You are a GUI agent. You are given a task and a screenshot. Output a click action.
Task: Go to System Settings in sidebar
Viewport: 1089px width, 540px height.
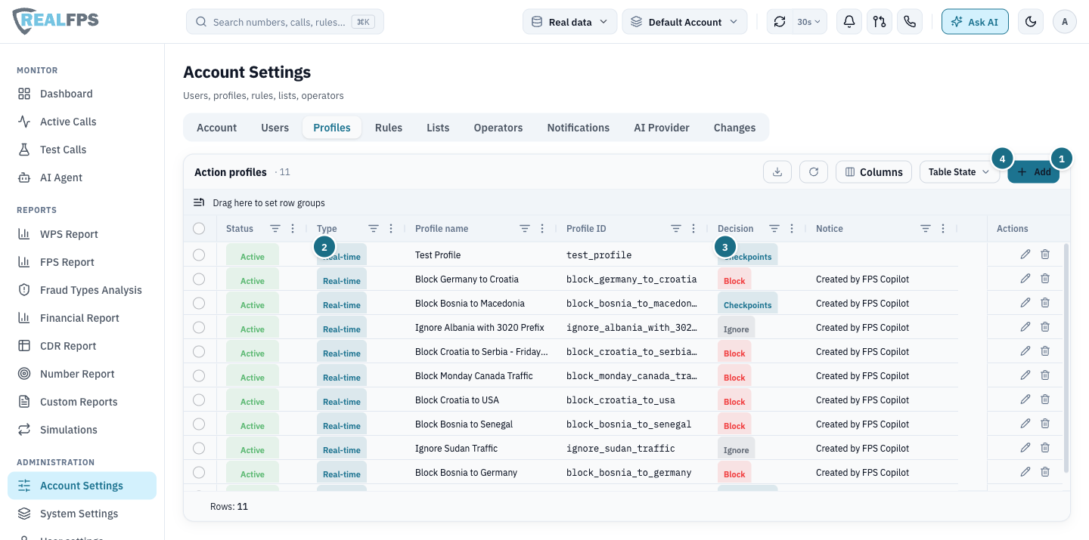pyautogui.click(x=82, y=514)
